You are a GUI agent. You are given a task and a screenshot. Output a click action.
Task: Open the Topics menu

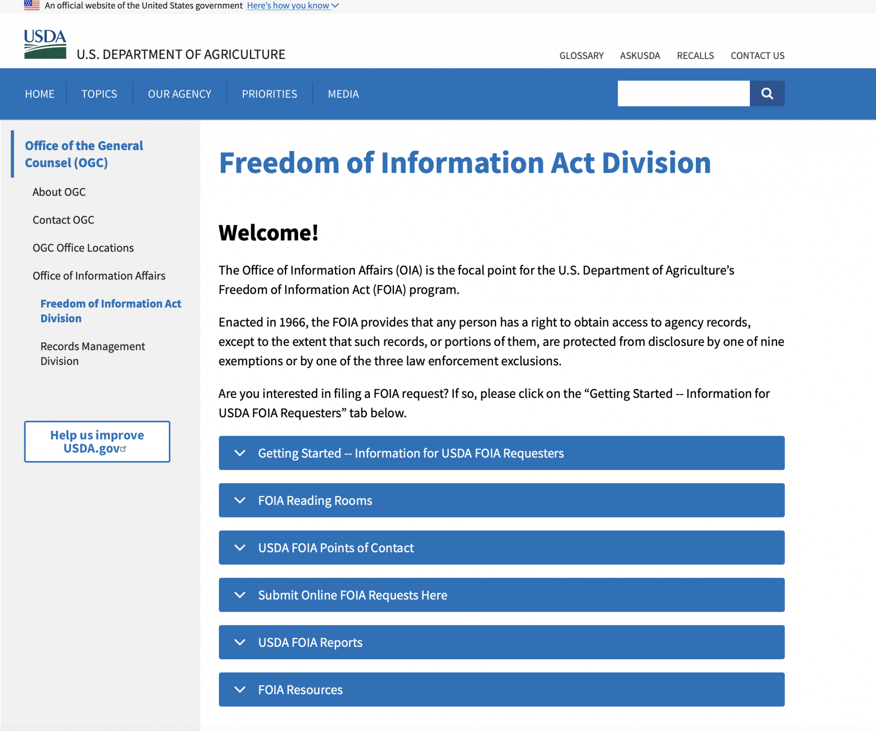pyautogui.click(x=99, y=94)
